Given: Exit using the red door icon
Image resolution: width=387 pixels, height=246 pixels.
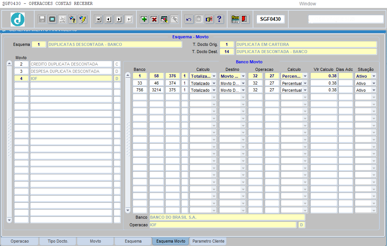Looking at the screenshot, I should [245, 19].
